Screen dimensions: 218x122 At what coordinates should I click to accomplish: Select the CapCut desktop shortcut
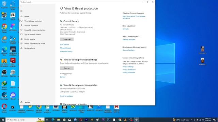pyautogui.click(x=13, y=16)
